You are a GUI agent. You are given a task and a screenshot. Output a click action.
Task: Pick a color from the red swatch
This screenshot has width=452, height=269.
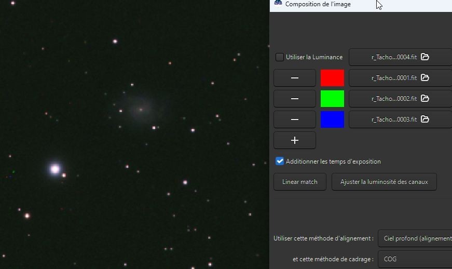pyautogui.click(x=332, y=78)
